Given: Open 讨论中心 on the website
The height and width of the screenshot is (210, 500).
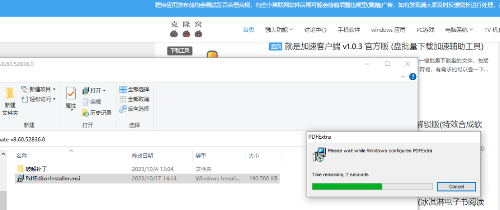Looking at the screenshot, I should click(x=315, y=30).
